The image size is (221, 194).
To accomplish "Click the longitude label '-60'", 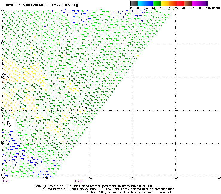I will click(x=3, y=178).
